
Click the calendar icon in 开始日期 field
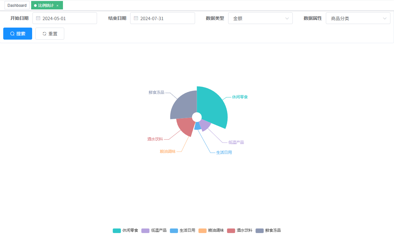(38, 18)
